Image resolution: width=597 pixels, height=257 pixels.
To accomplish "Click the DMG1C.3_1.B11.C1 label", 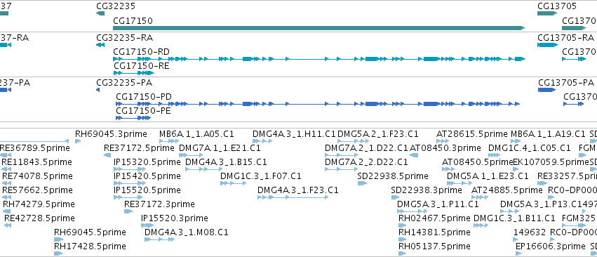I will (x=514, y=218).
